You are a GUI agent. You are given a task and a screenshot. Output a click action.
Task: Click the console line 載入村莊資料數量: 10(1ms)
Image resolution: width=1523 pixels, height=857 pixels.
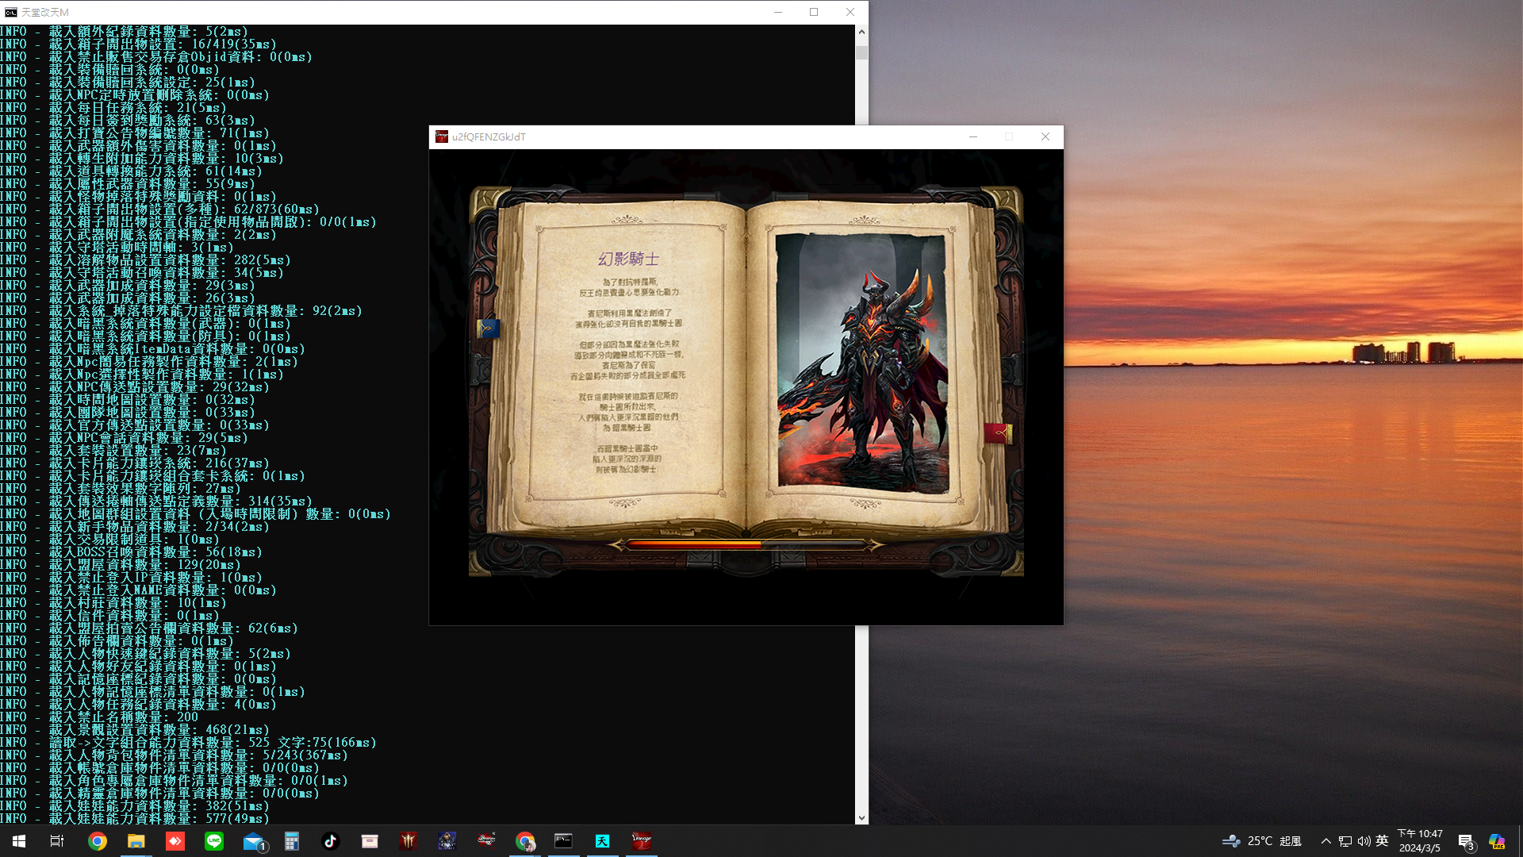[x=138, y=603]
